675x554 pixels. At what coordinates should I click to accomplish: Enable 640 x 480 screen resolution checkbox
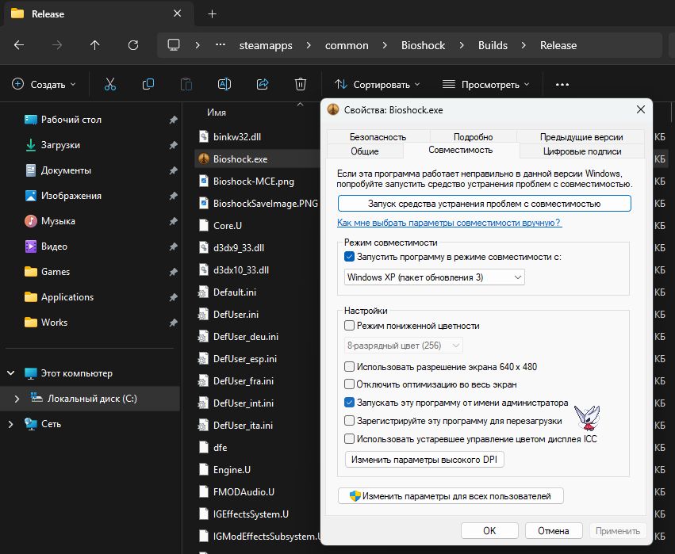[349, 367]
